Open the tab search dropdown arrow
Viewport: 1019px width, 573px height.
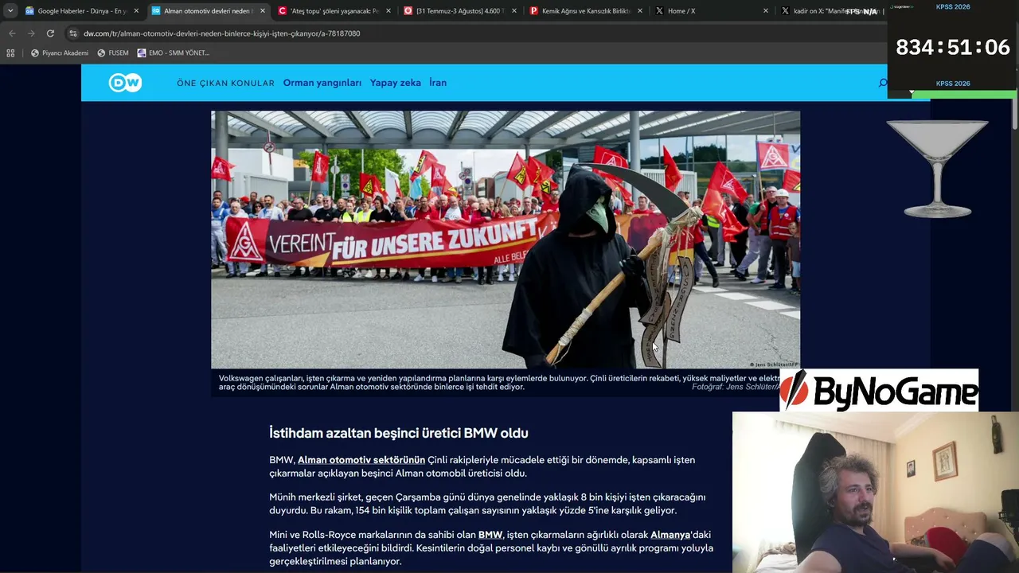10,11
